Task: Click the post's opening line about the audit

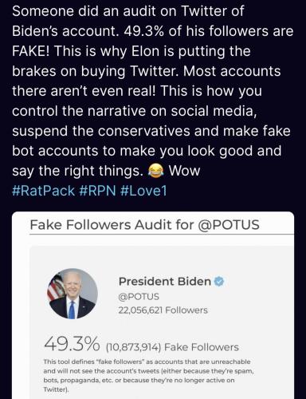Action: point(127,11)
